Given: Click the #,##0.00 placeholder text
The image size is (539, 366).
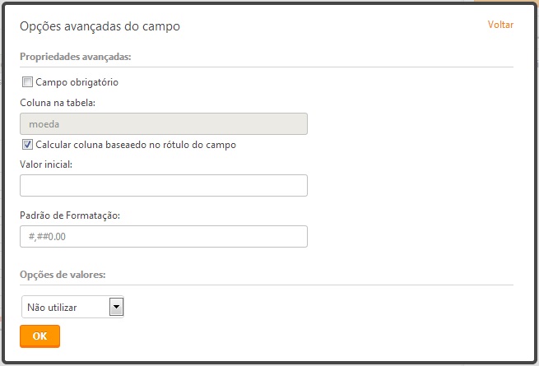Looking at the screenshot, I should [47, 236].
